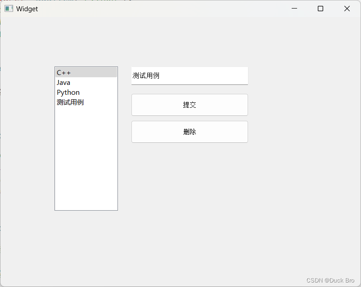The height and width of the screenshot is (287, 361).
Task: Click the empty area below 测试用例 in list
Action: 86,157
